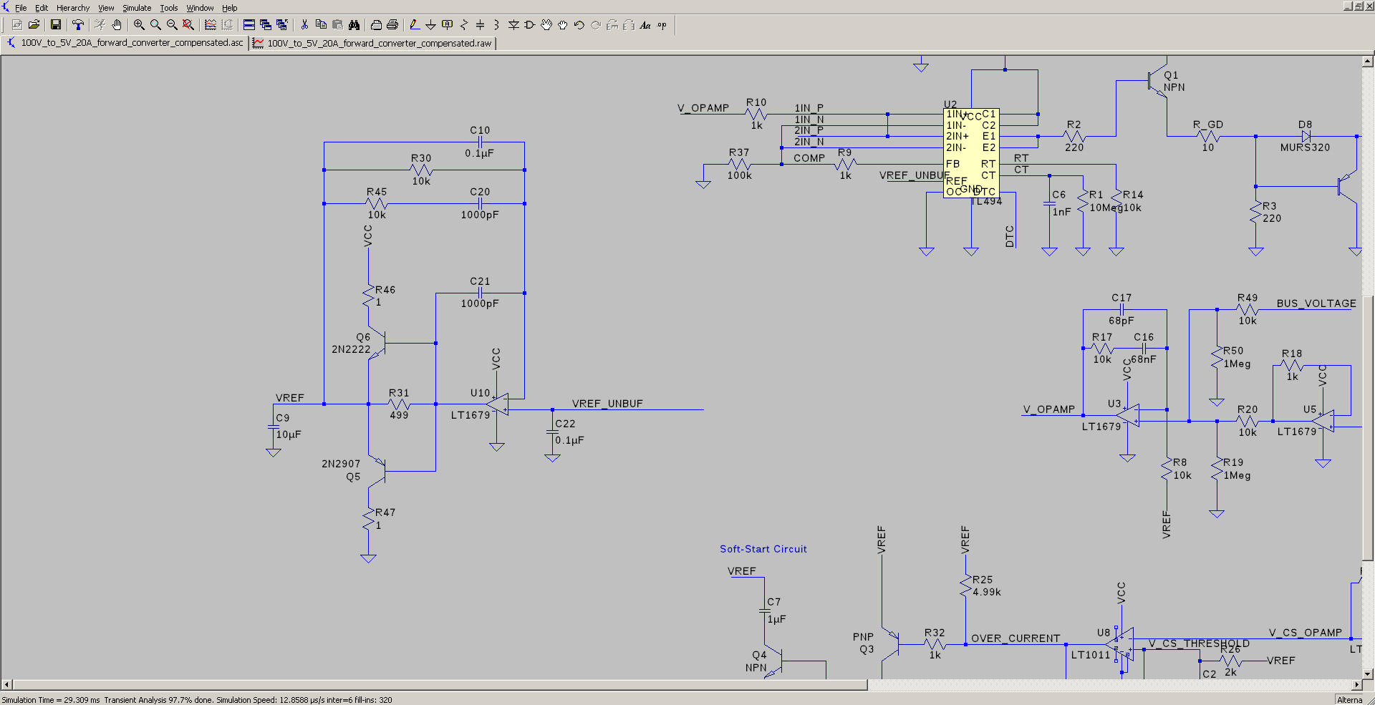Click the Close All Windows toolbar icon
The width and height of the screenshot is (1375, 705).
[x=282, y=25]
